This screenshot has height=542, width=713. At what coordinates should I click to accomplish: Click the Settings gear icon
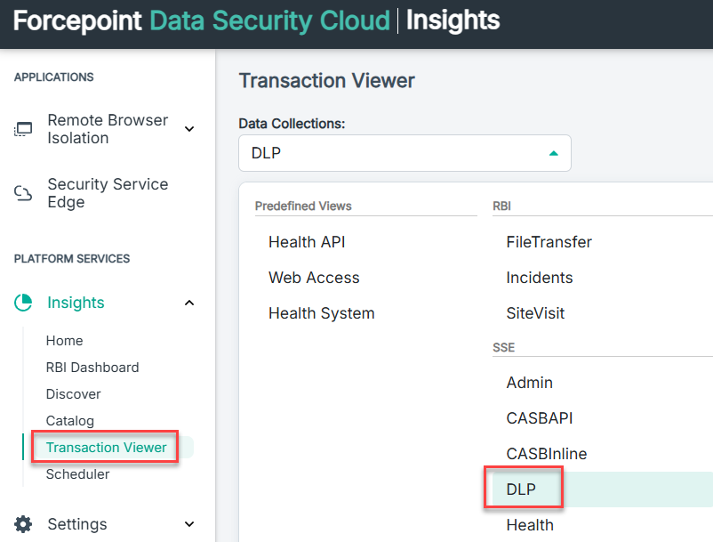23,524
